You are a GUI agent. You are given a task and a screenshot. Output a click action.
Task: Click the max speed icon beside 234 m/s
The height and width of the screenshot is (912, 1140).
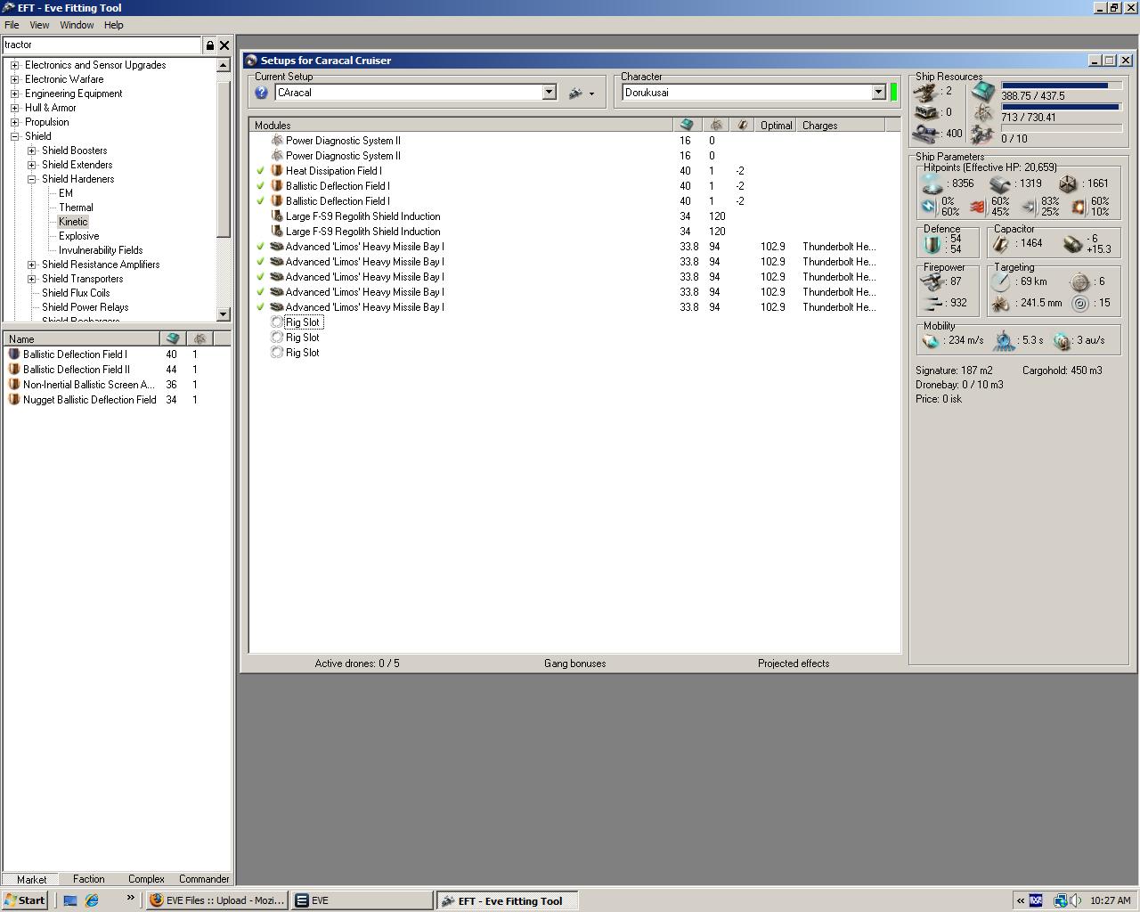[x=932, y=340]
